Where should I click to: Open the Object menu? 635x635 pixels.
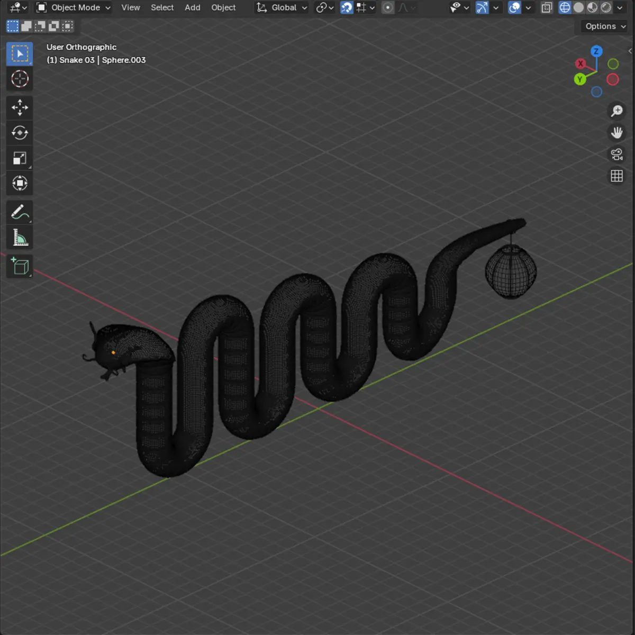click(223, 7)
